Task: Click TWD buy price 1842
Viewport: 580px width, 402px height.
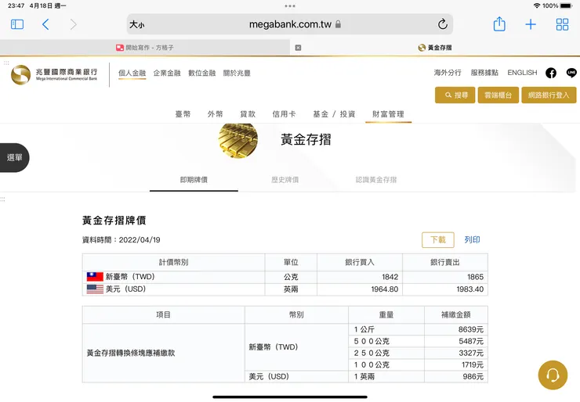Action: 390,277
